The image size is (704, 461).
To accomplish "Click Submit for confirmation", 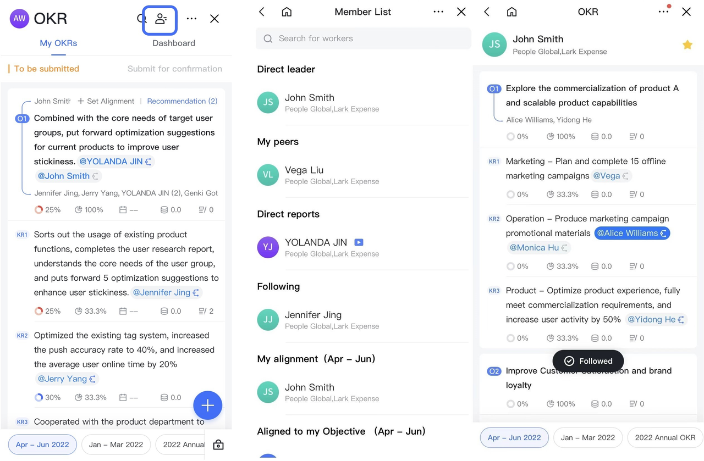I will (174, 69).
